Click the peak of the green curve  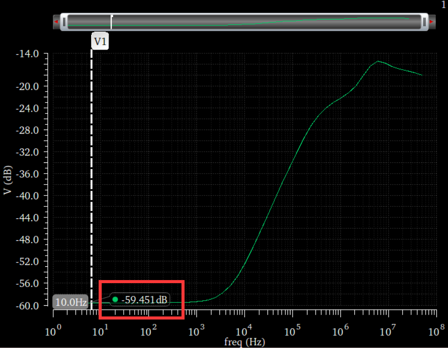378,61
